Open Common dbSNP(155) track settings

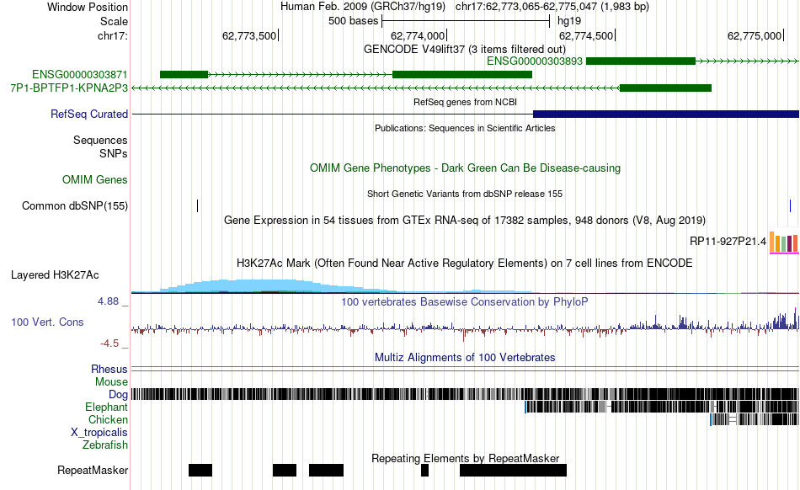(74, 205)
